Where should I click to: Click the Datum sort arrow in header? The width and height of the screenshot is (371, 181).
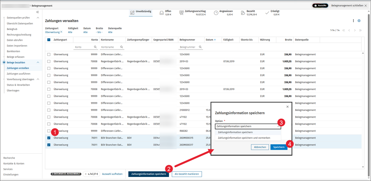coord(215,40)
